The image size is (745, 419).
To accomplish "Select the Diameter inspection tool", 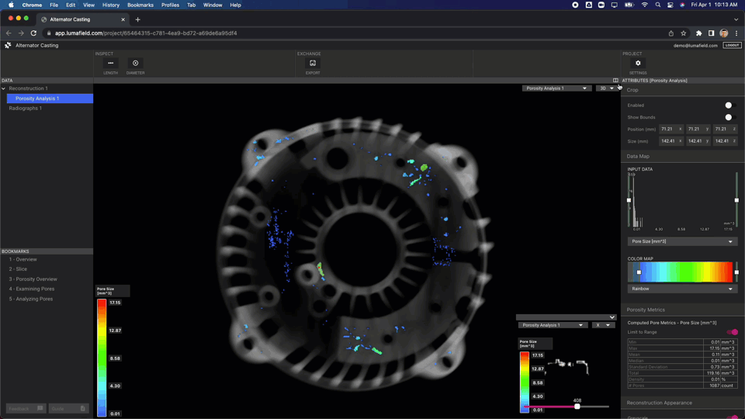I will point(135,63).
